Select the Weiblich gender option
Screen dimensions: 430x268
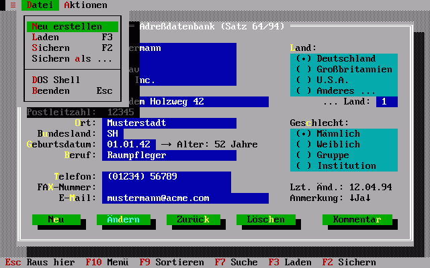click(x=336, y=145)
